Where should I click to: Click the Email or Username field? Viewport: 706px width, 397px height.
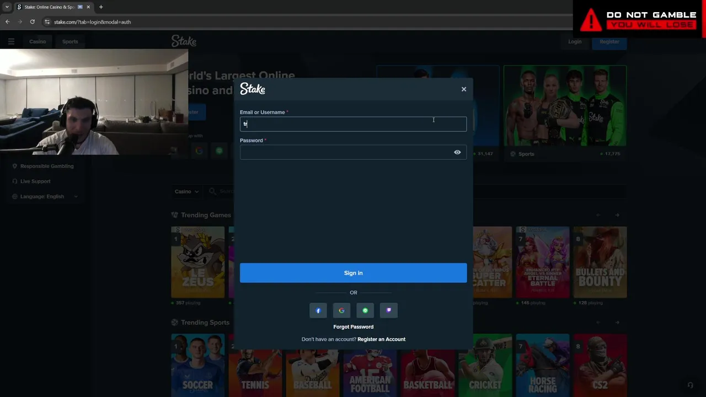tap(353, 124)
